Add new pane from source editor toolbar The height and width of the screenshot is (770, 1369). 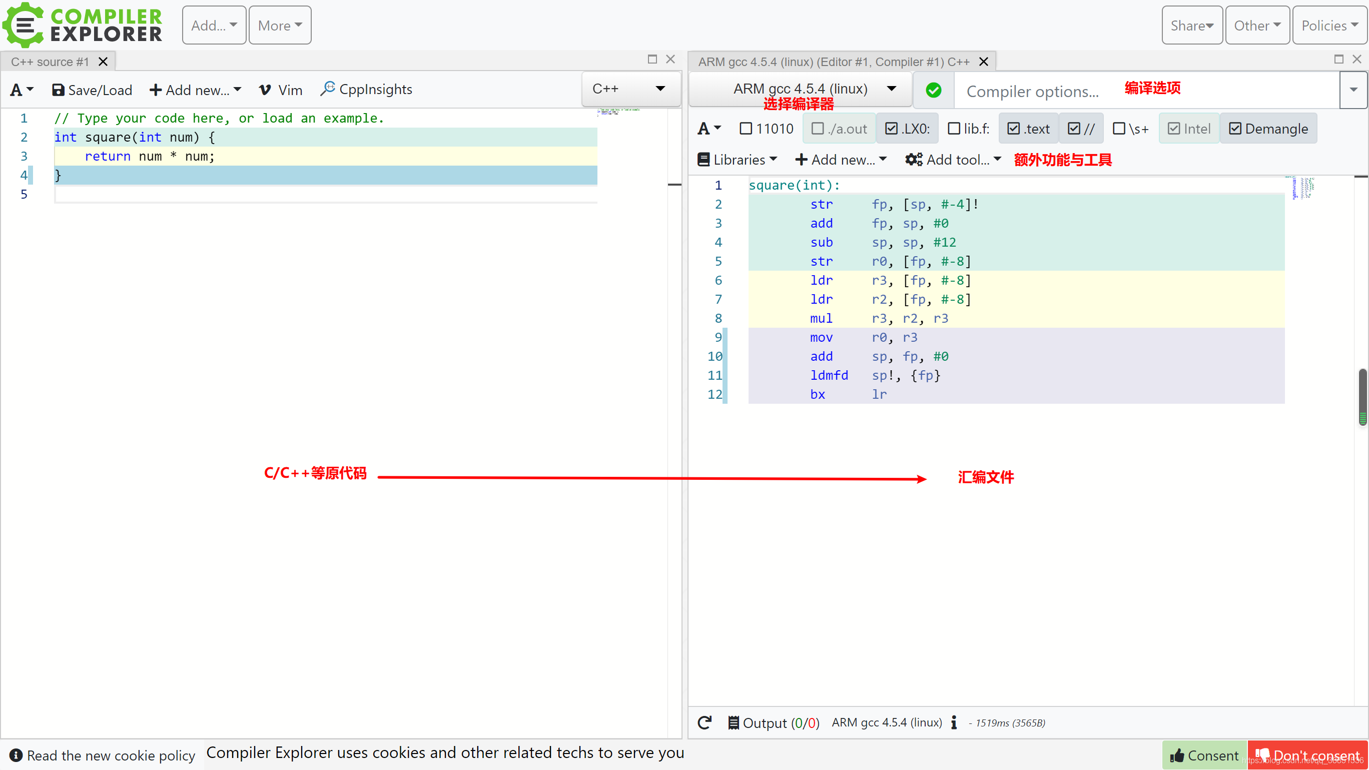(x=195, y=90)
